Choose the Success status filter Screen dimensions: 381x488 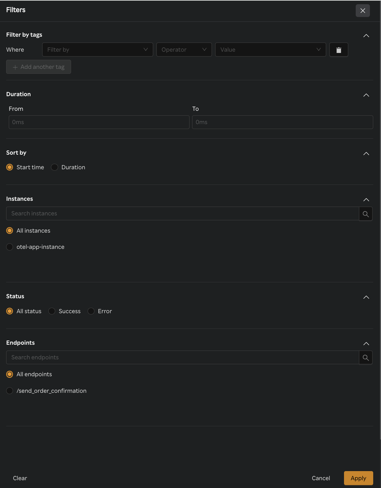pos(52,311)
